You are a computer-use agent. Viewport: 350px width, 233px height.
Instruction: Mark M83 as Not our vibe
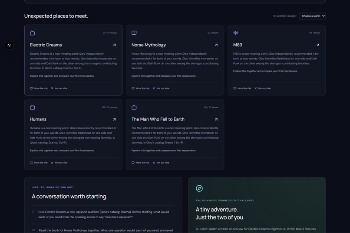point(262,88)
